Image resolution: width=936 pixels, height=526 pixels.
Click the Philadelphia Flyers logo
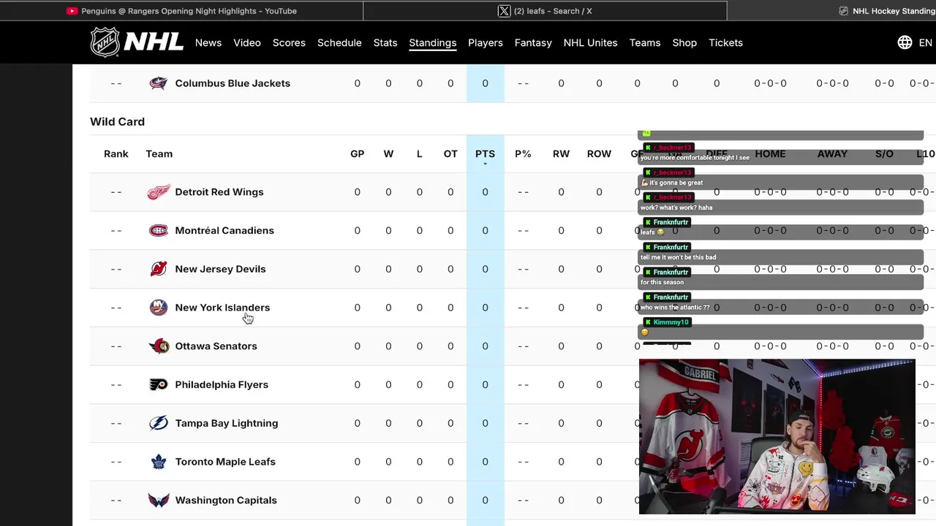tap(159, 385)
